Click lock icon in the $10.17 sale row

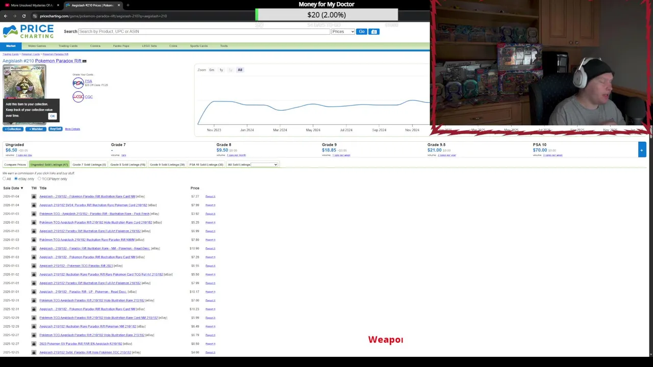pyautogui.click(x=34, y=292)
